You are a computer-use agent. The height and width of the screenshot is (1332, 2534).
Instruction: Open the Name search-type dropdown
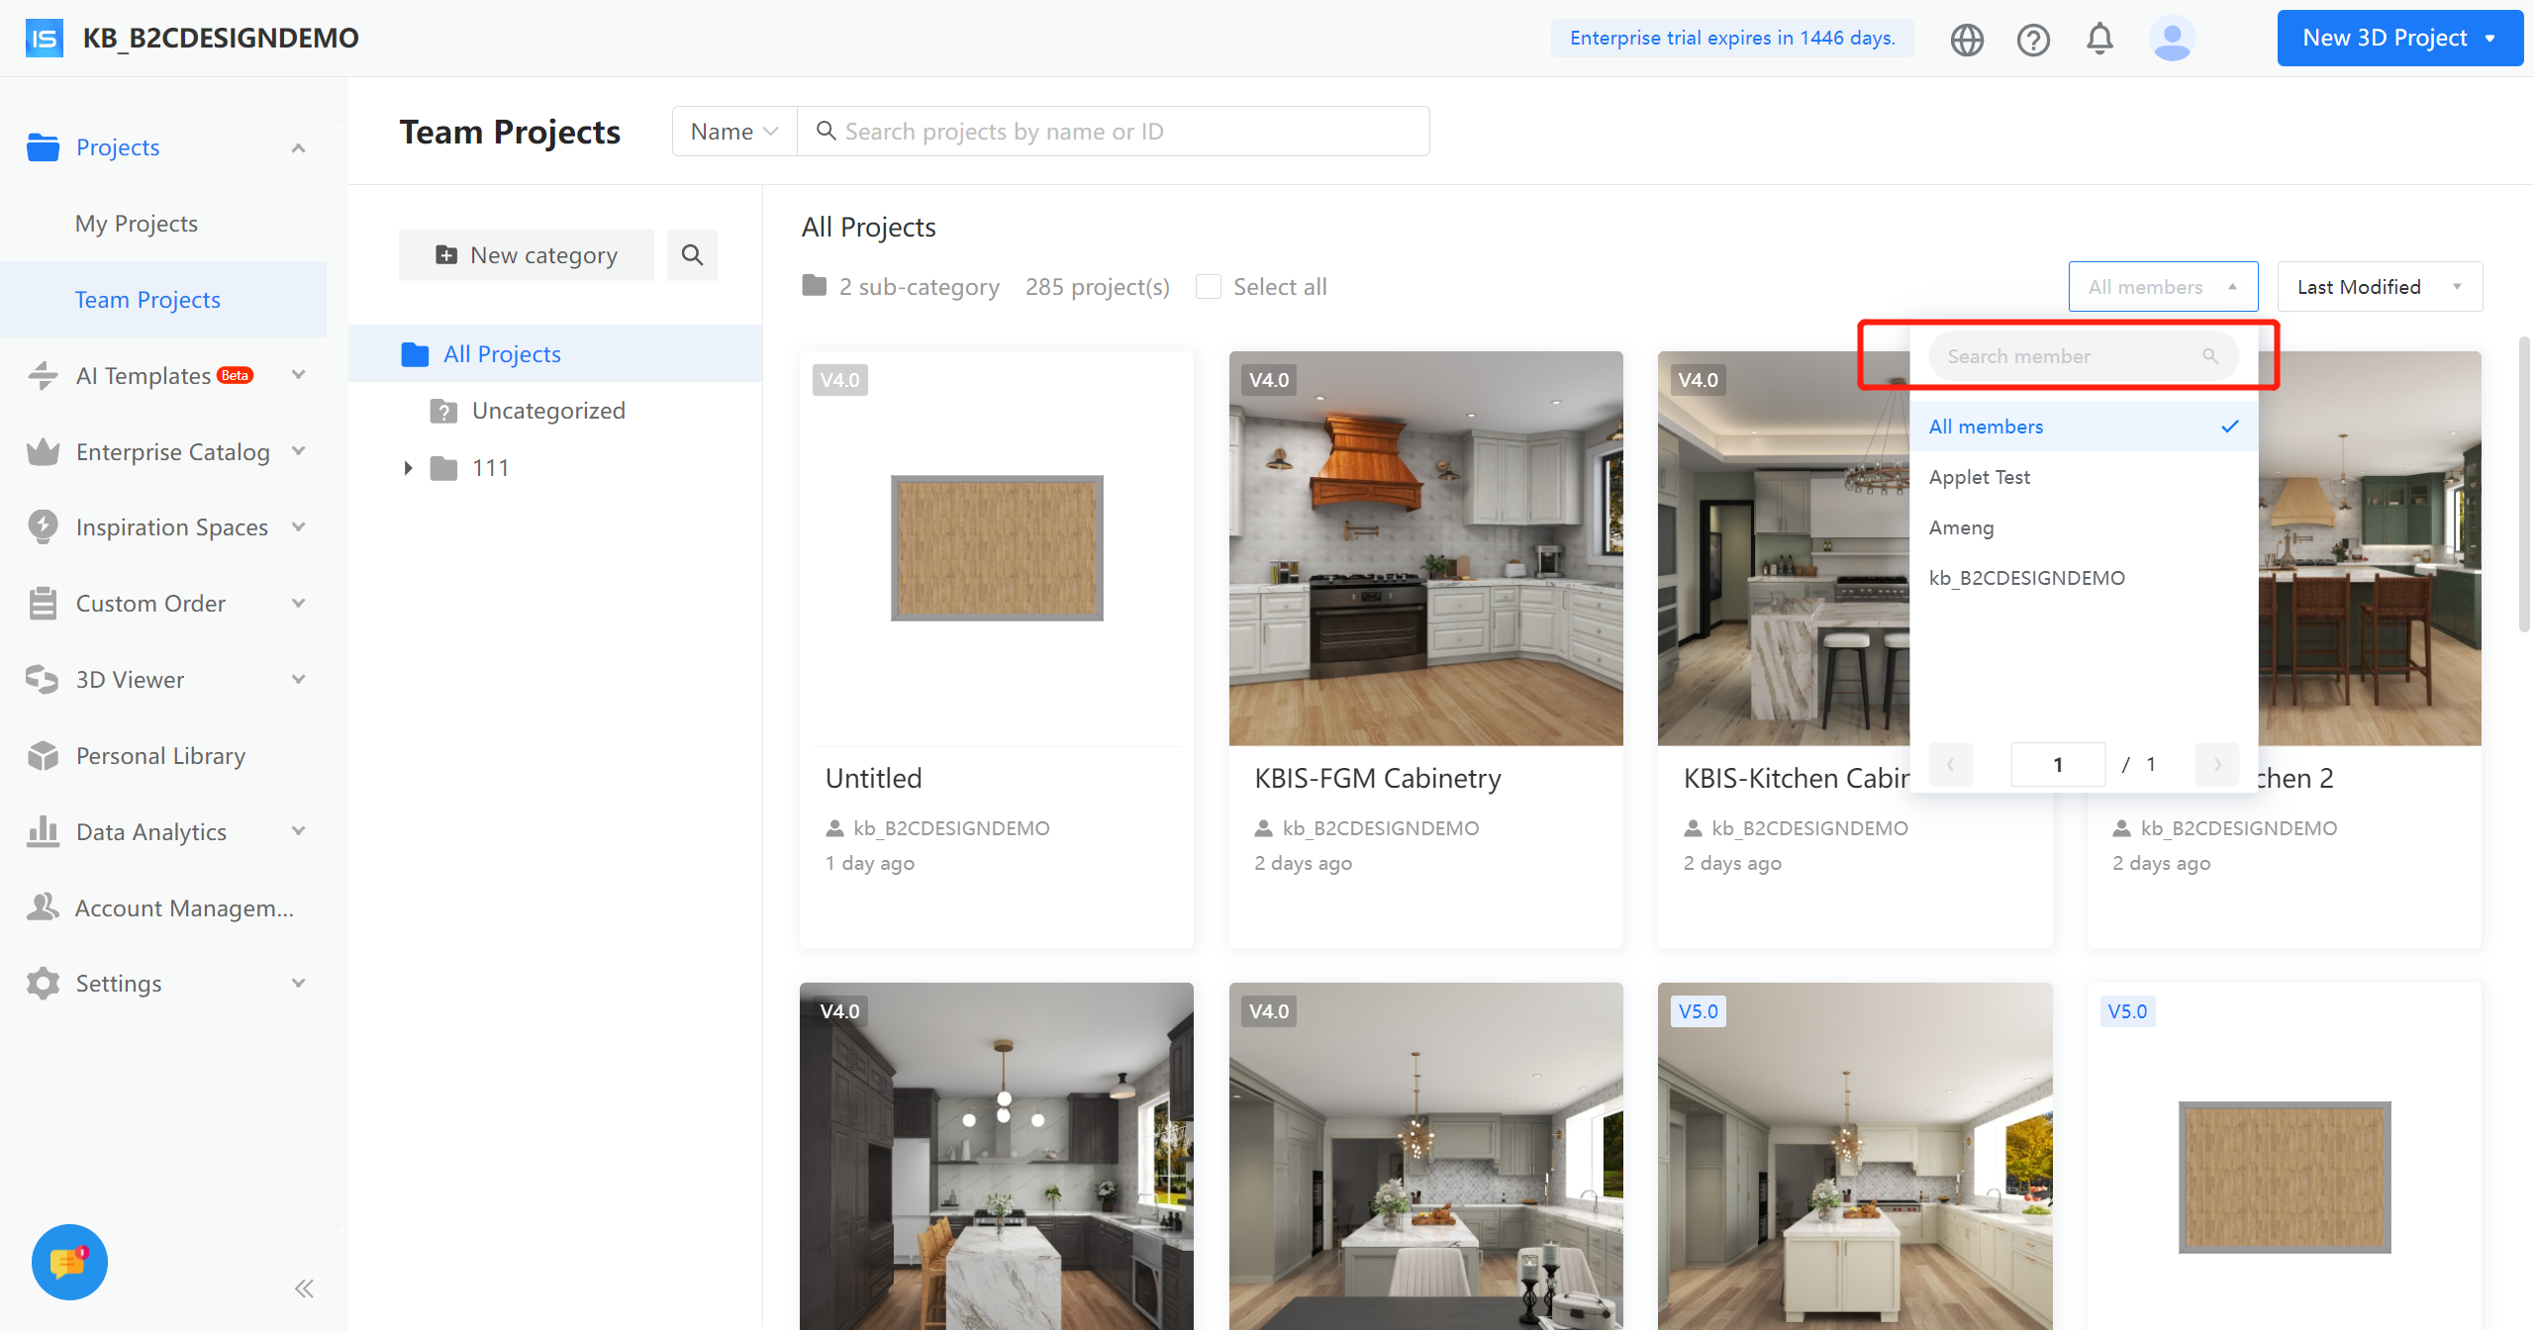pyautogui.click(x=733, y=132)
